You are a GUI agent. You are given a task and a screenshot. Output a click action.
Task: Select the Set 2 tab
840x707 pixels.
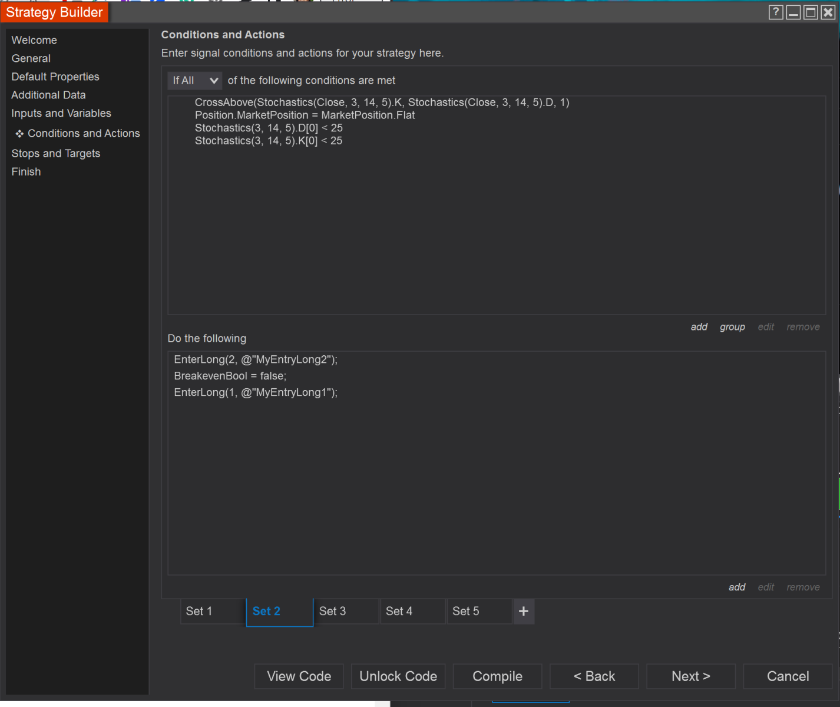coord(280,612)
